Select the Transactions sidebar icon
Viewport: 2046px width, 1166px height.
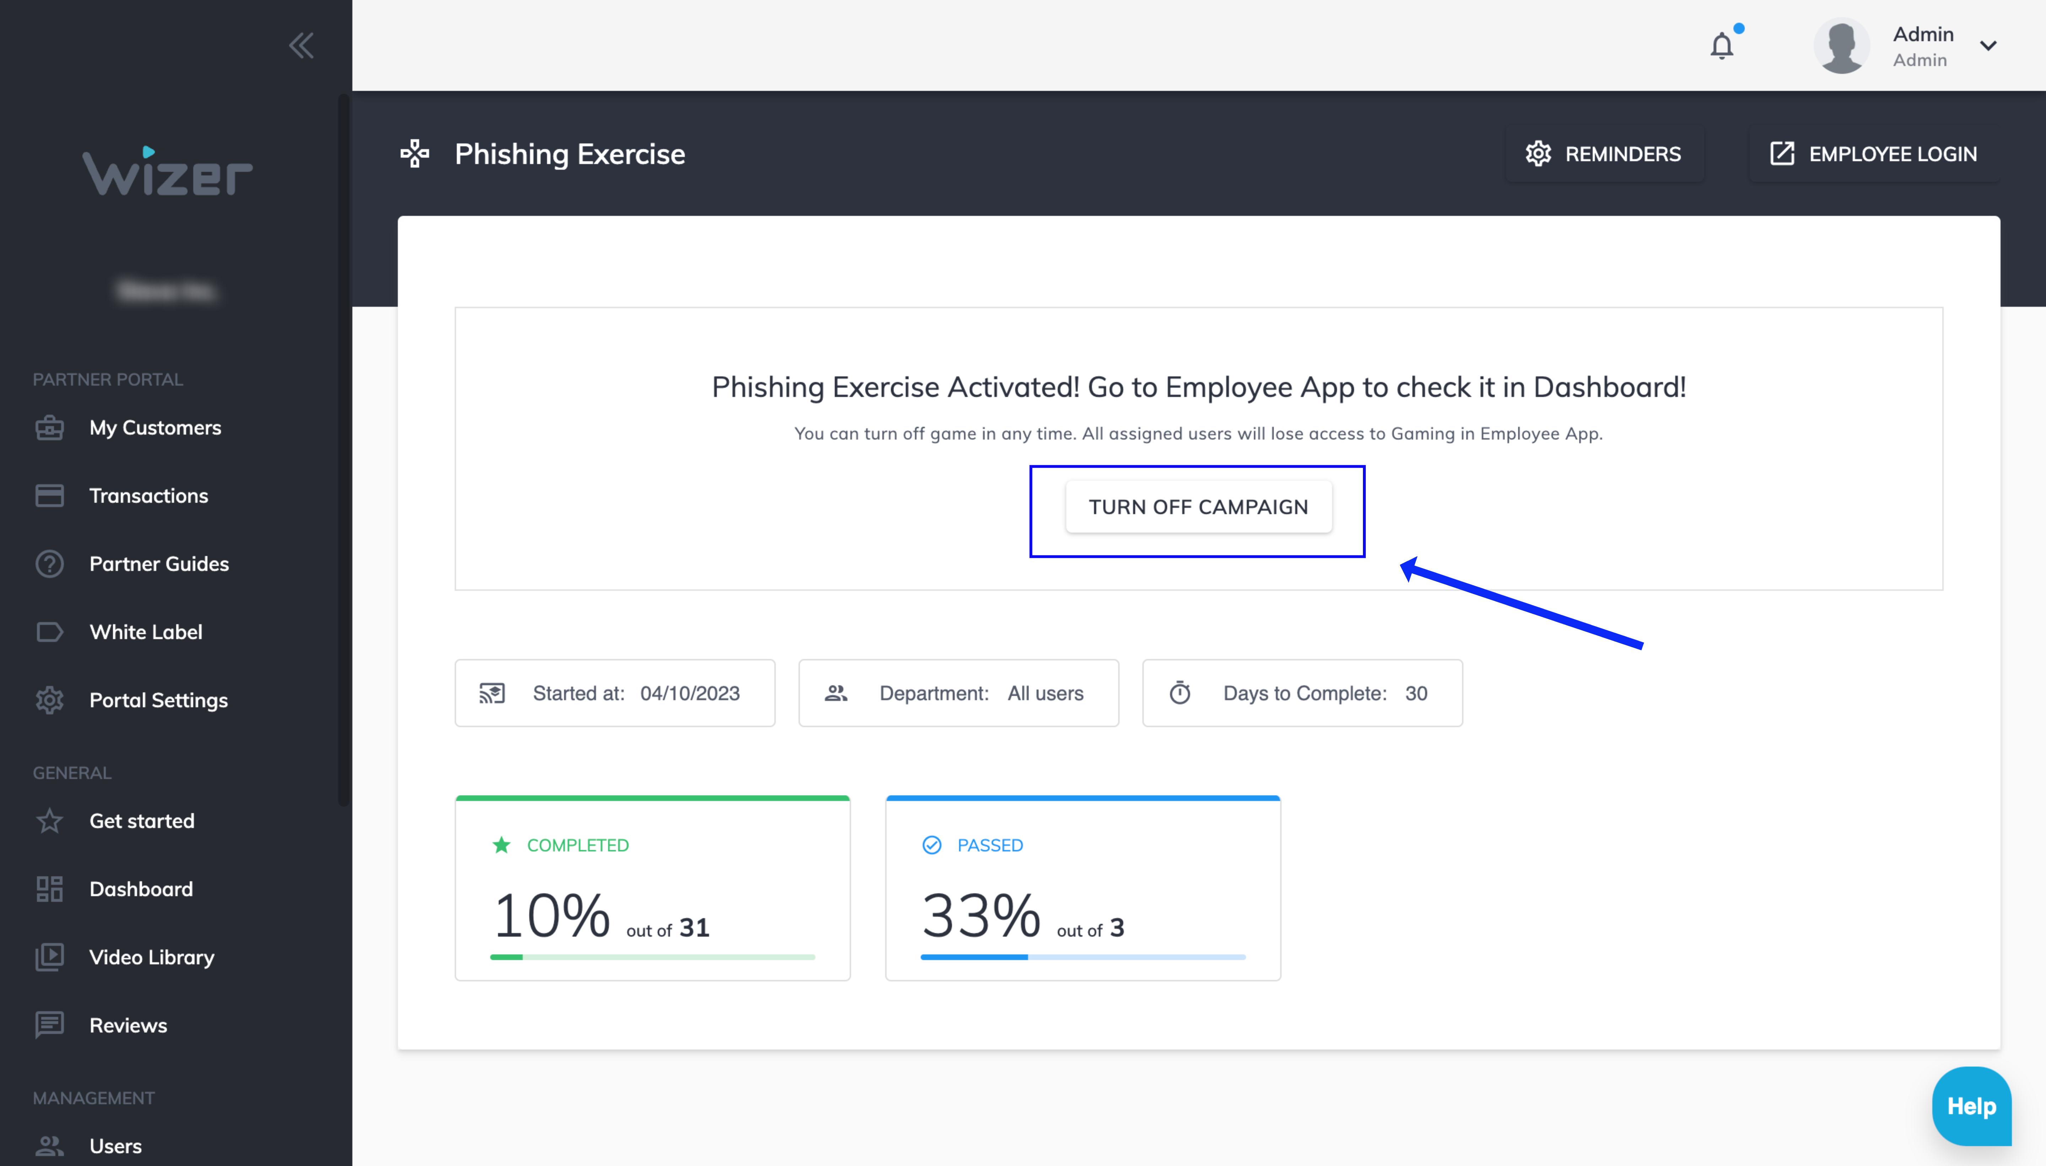(x=50, y=495)
